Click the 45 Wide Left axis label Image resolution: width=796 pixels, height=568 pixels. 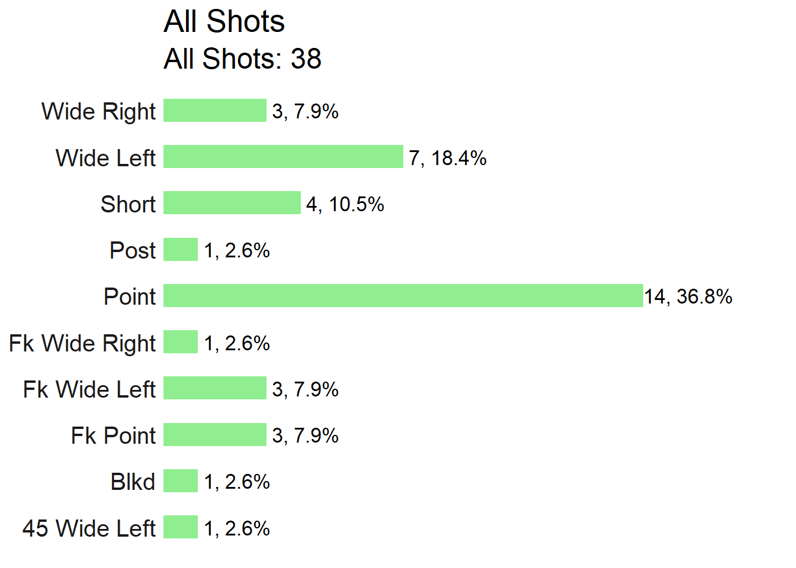tap(89, 528)
